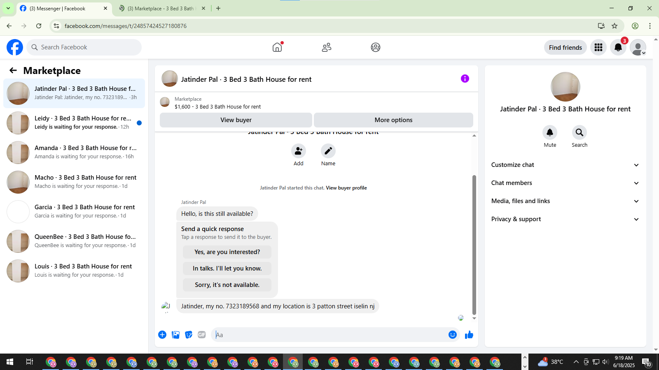Open the Groups icon in top navigation
Viewport: 659px width, 370px height.
tap(376, 47)
